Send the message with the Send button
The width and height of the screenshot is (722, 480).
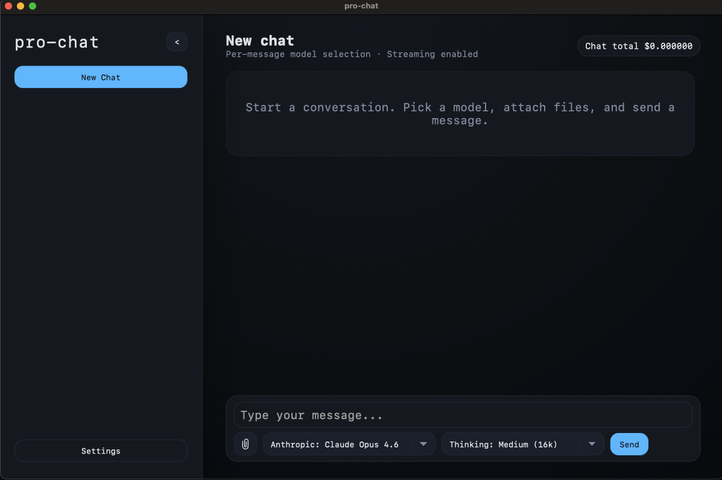click(629, 444)
